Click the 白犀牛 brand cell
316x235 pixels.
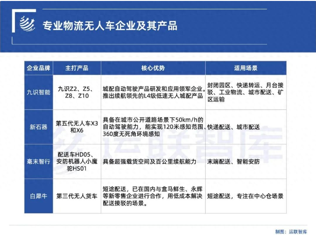click(39, 196)
